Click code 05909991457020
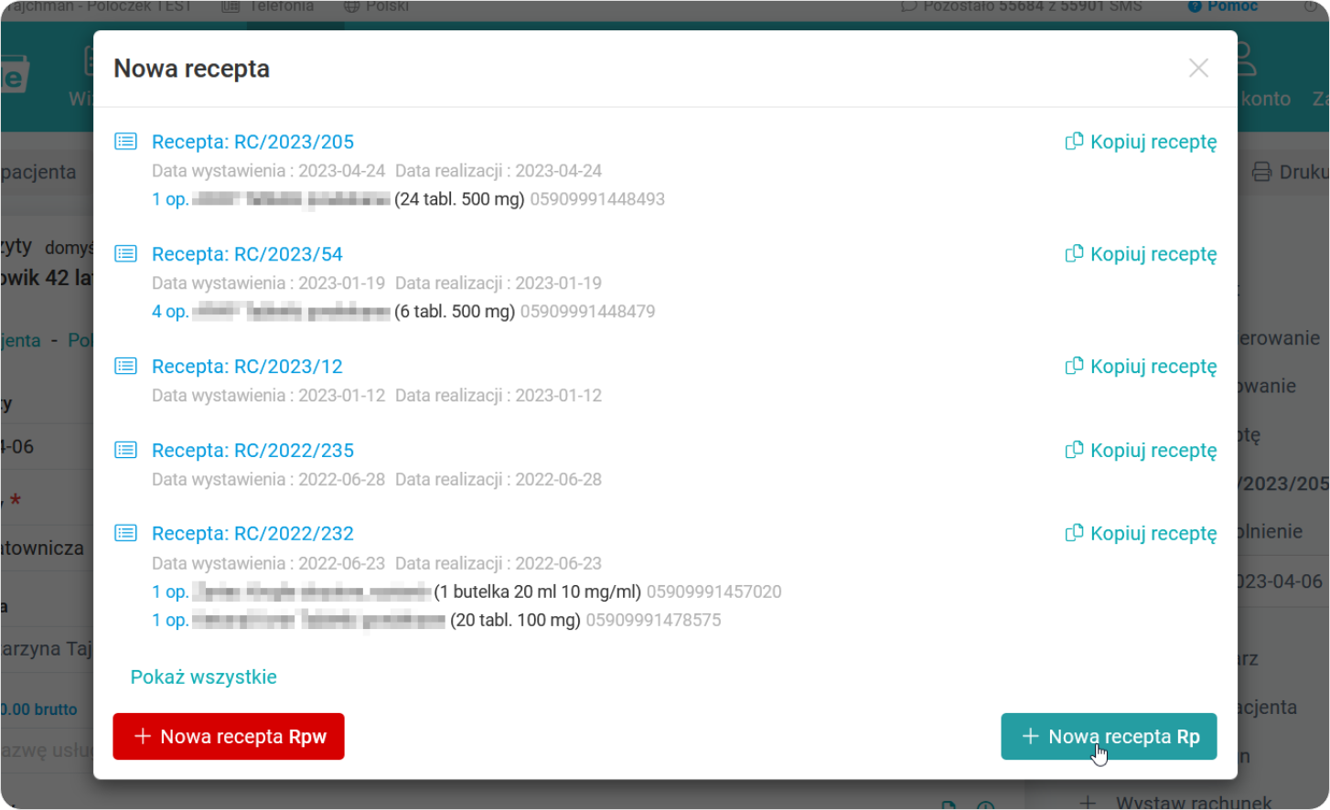Image resolution: width=1330 pixels, height=810 pixels. 714,592
